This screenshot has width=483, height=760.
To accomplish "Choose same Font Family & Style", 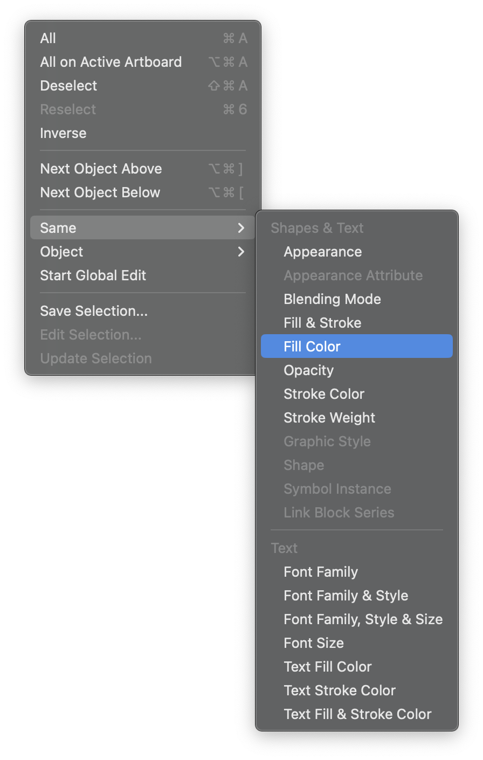I will [346, 596].
